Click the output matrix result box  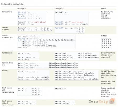pyautogui.click(x=106, y=44)
